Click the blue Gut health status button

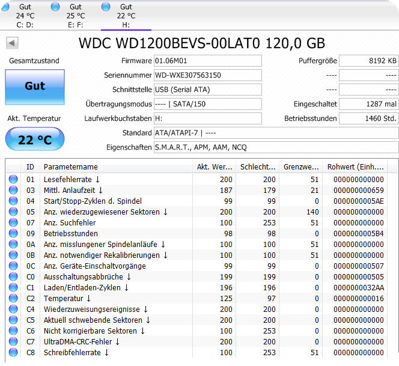pos(35,86)
